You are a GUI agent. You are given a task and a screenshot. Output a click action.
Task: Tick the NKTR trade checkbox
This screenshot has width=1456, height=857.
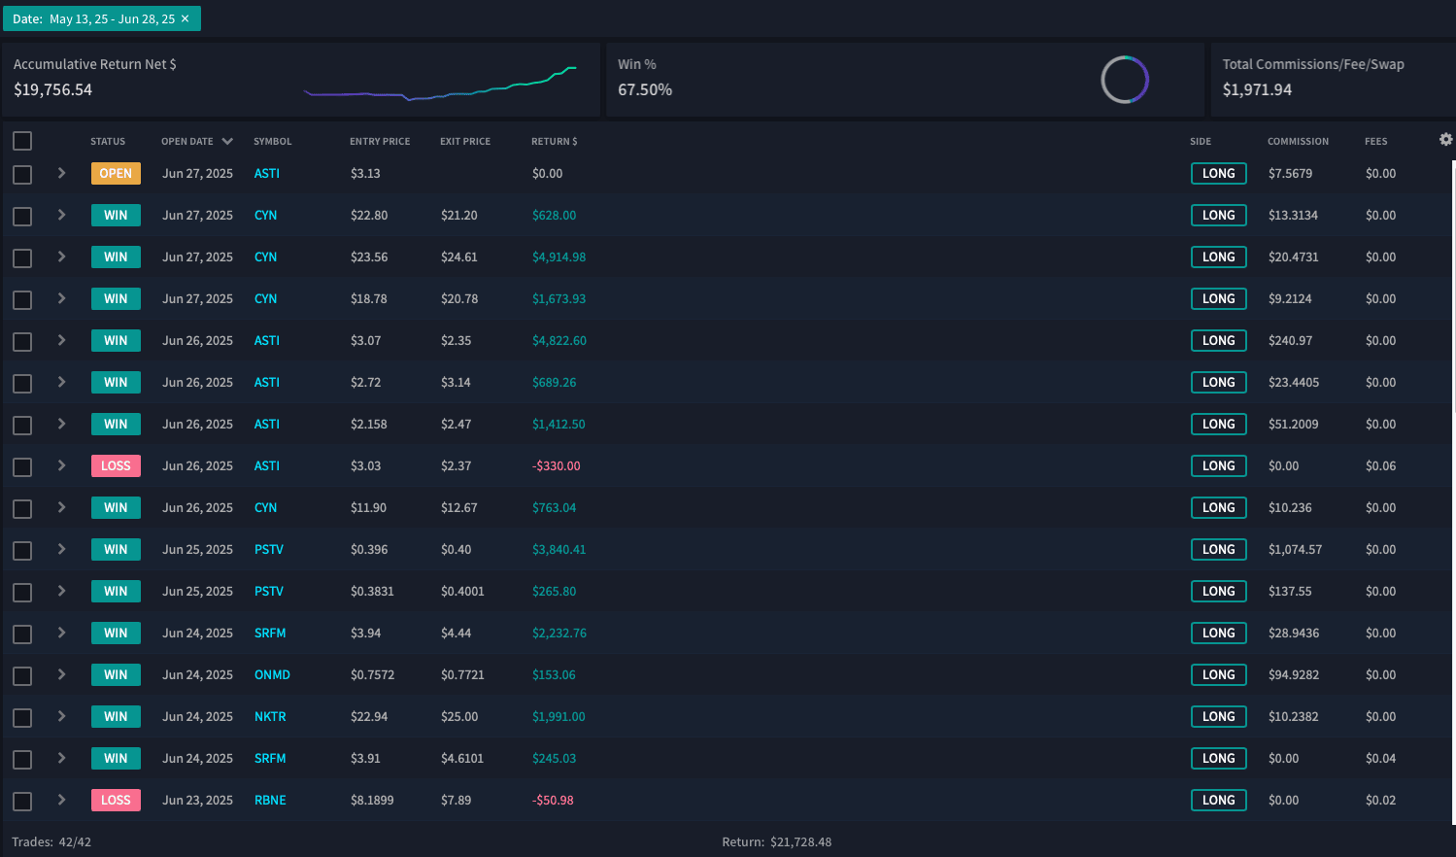pos(22,718)
